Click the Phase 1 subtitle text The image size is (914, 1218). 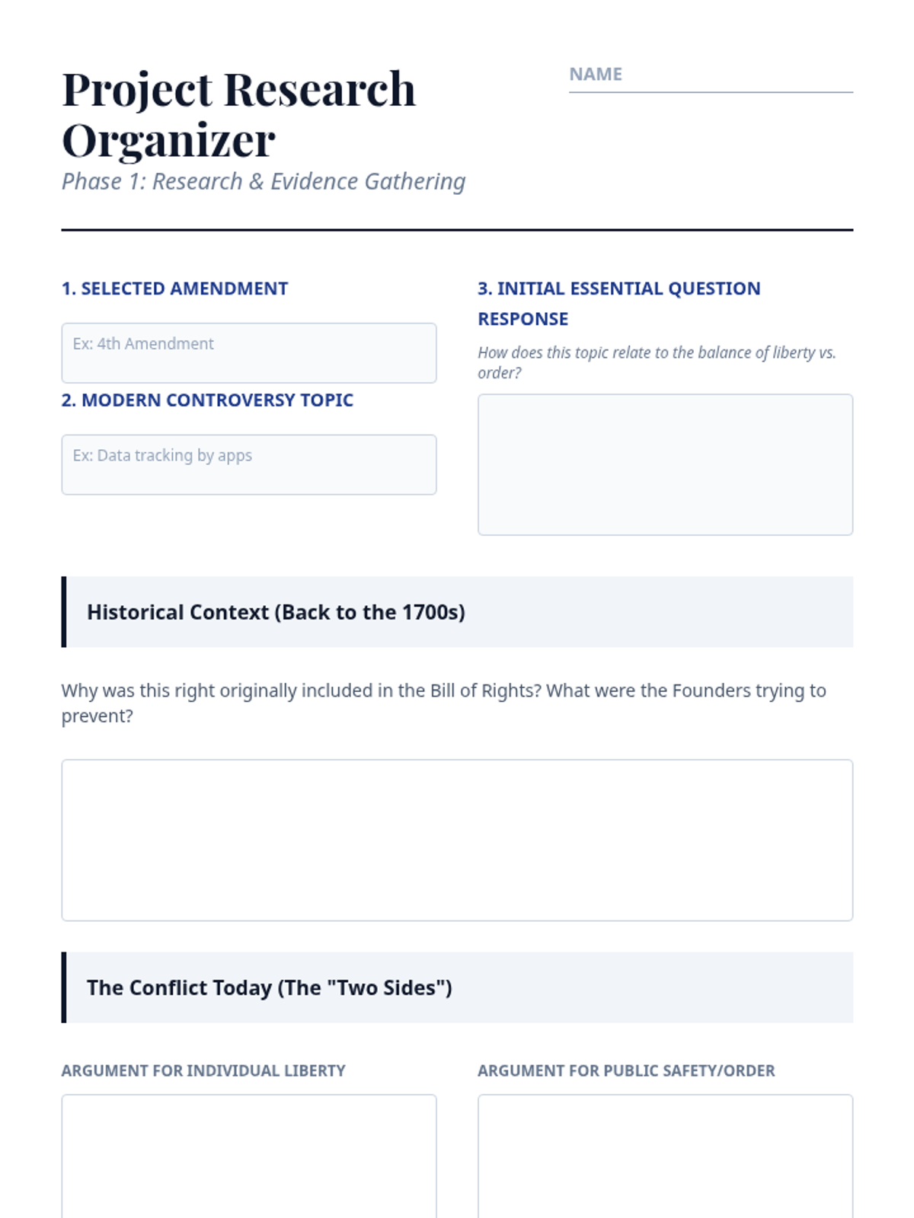(264, 181)
